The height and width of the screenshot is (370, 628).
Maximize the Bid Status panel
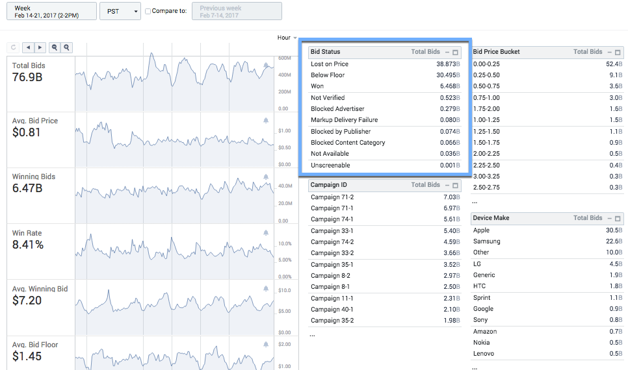456,52
